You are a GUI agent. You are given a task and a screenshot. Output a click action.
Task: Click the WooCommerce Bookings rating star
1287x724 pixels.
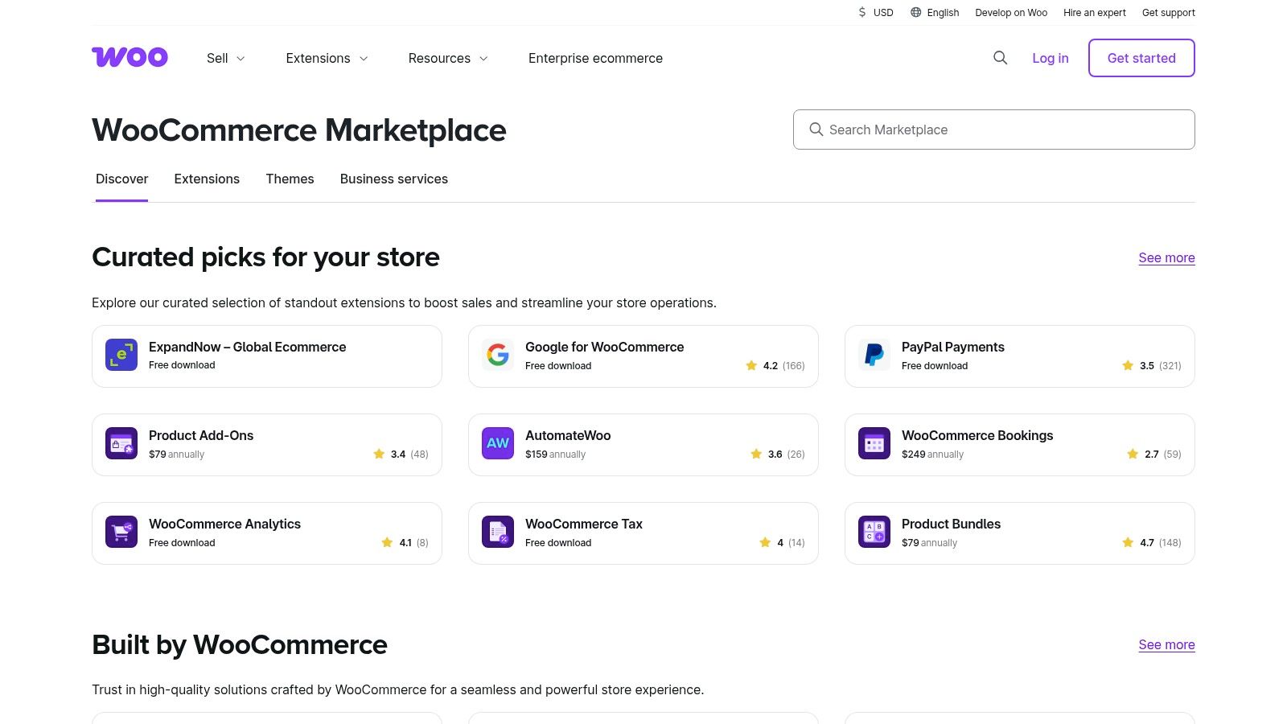click(1133, 454)
